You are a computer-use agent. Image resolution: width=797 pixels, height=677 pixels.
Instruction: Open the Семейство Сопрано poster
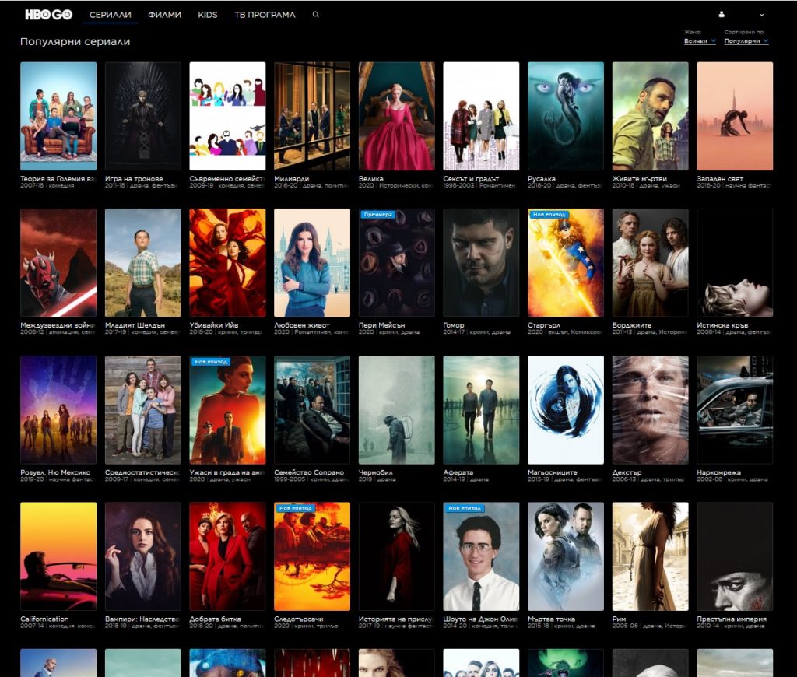tap(312, 409)
